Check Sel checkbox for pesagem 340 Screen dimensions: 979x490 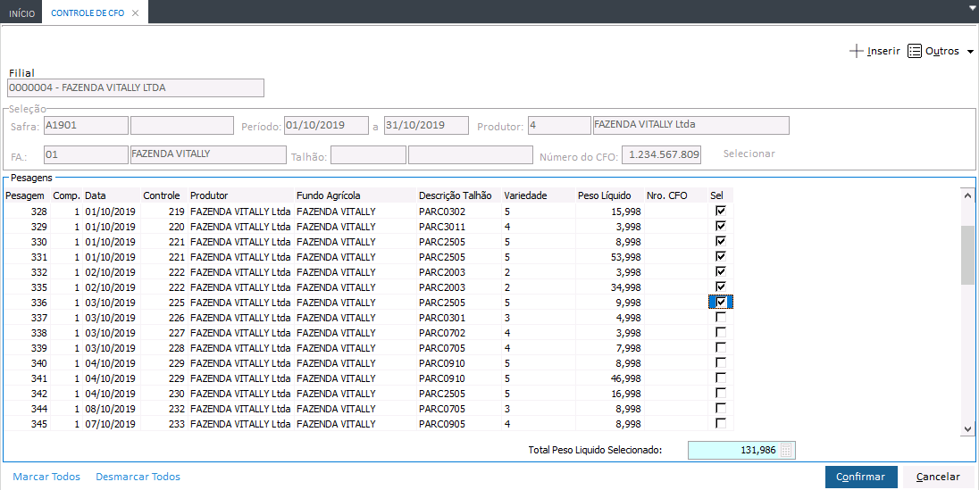point(721,363)
